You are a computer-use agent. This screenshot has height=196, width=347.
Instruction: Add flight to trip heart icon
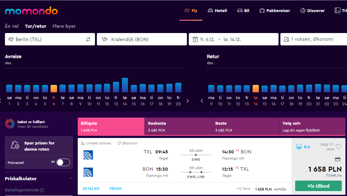(339, 147)
